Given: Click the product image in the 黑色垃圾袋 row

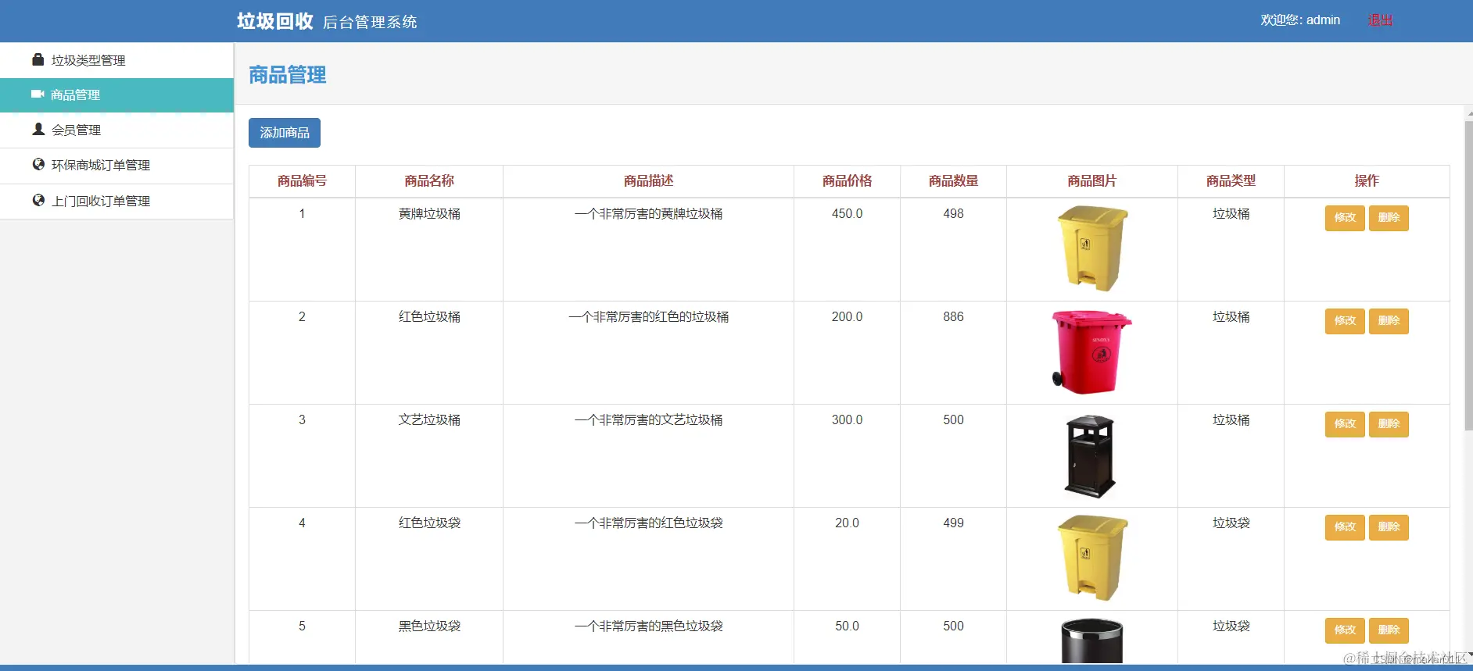Looking at the screenshot, I should point(1092,641).
